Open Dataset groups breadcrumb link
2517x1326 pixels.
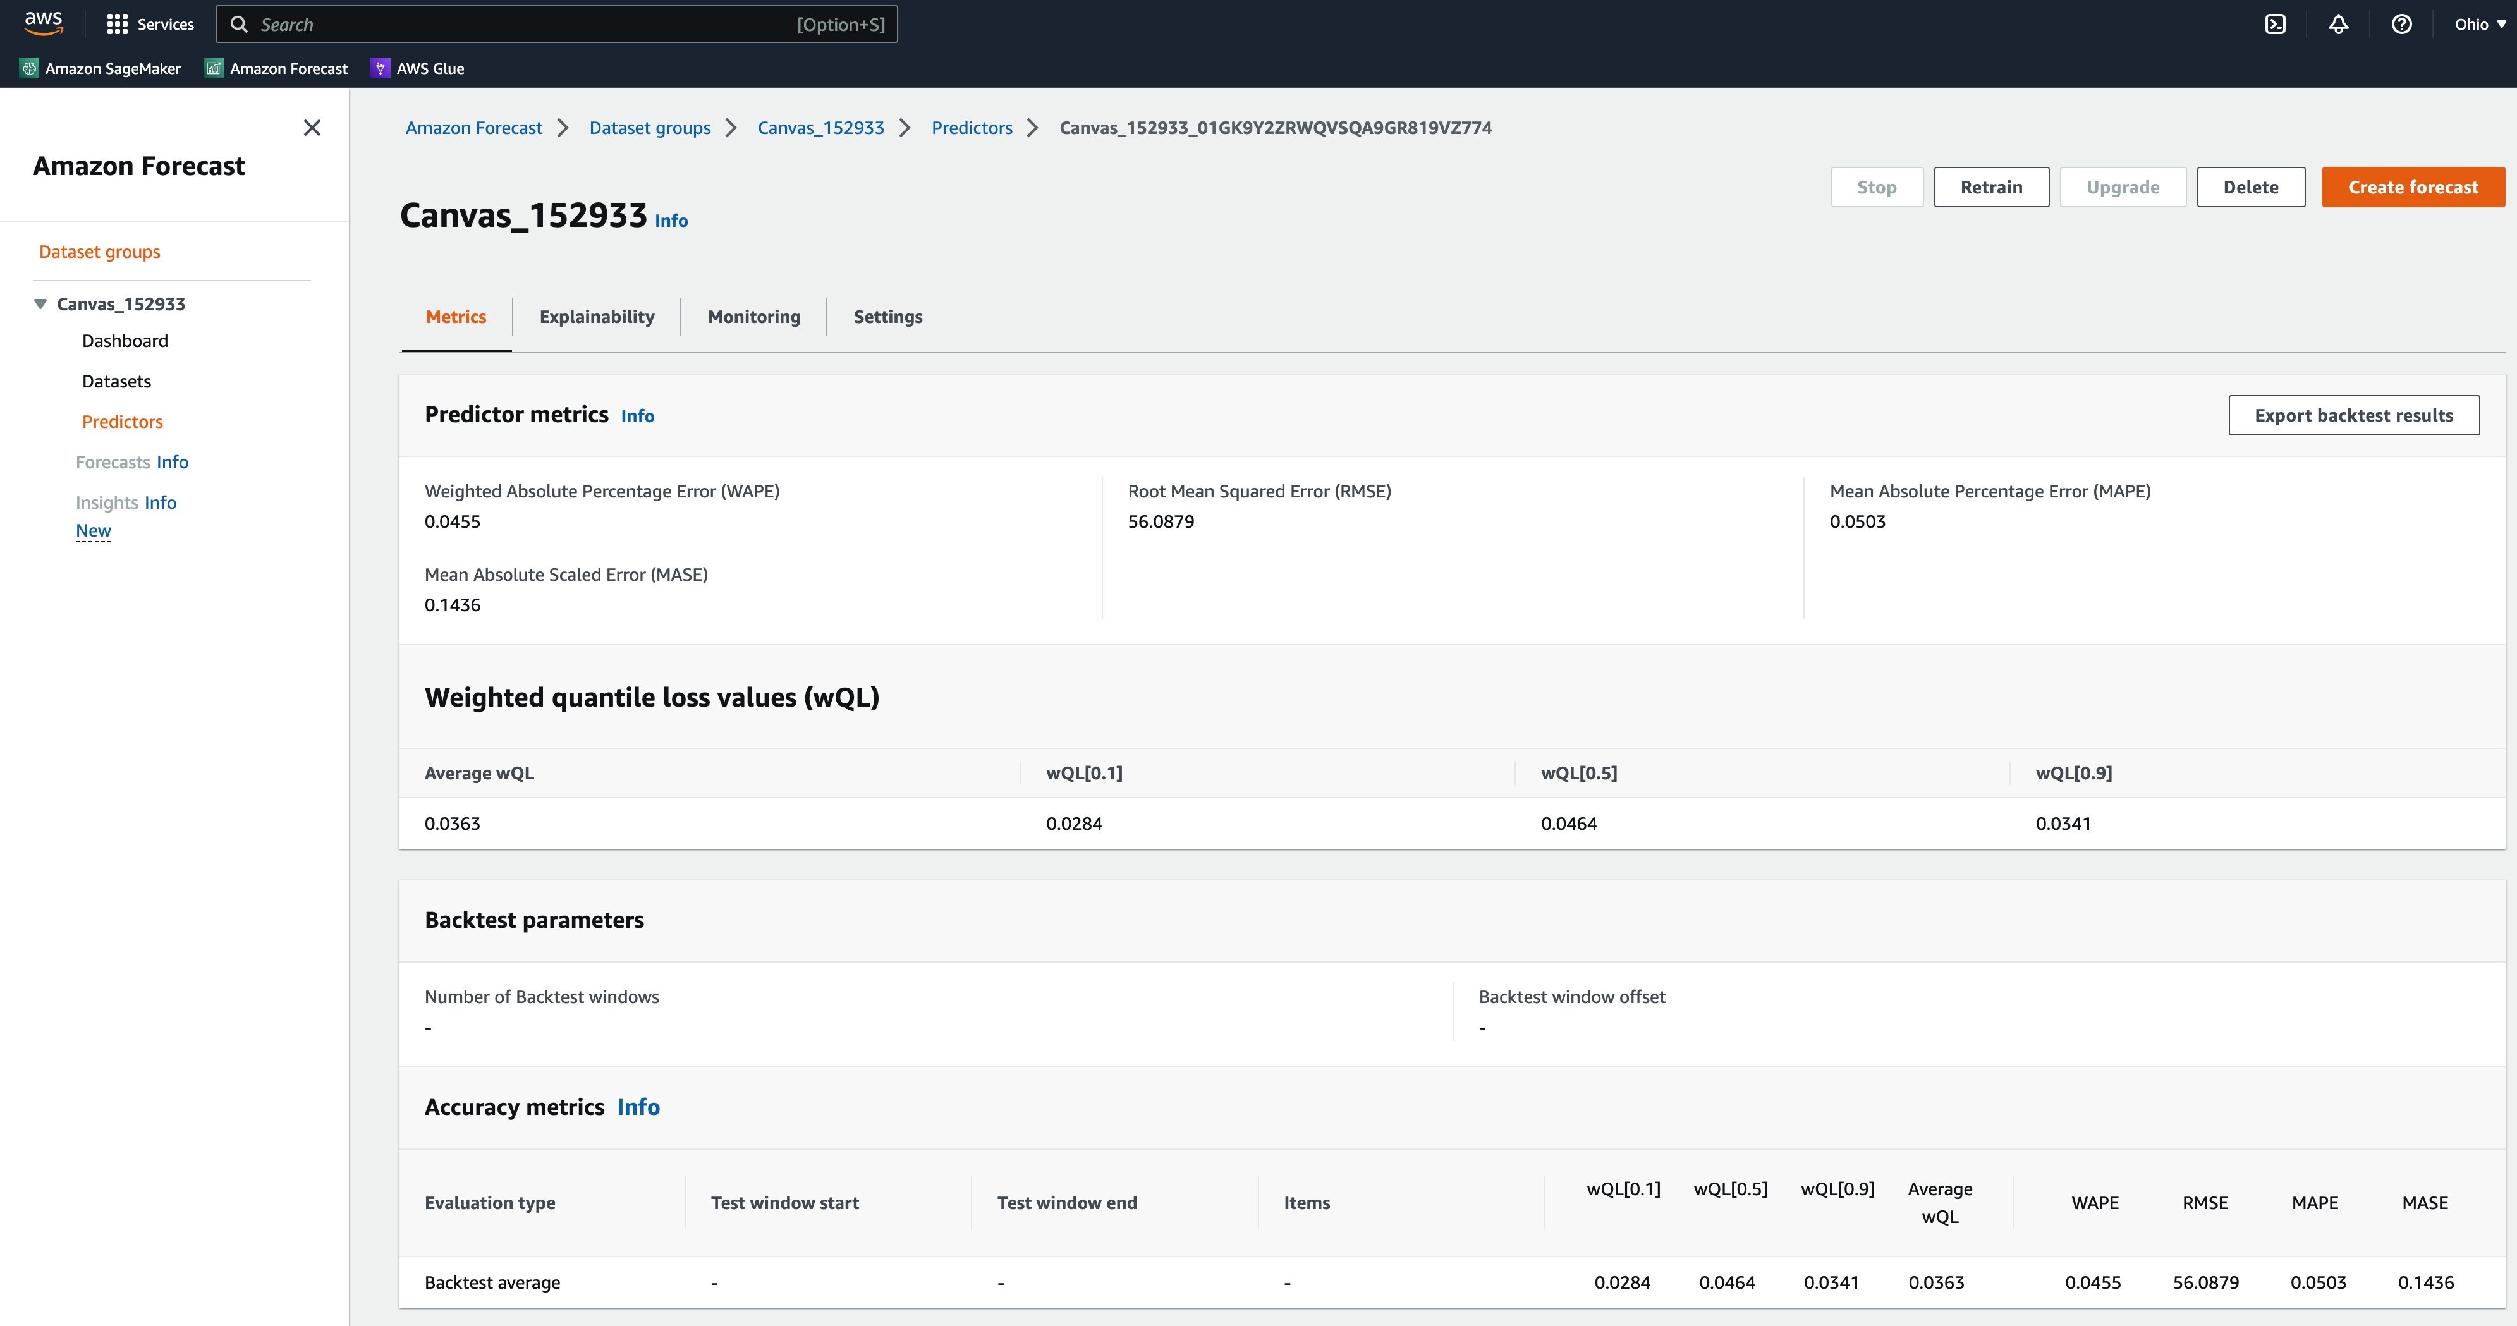coord(650,128)
